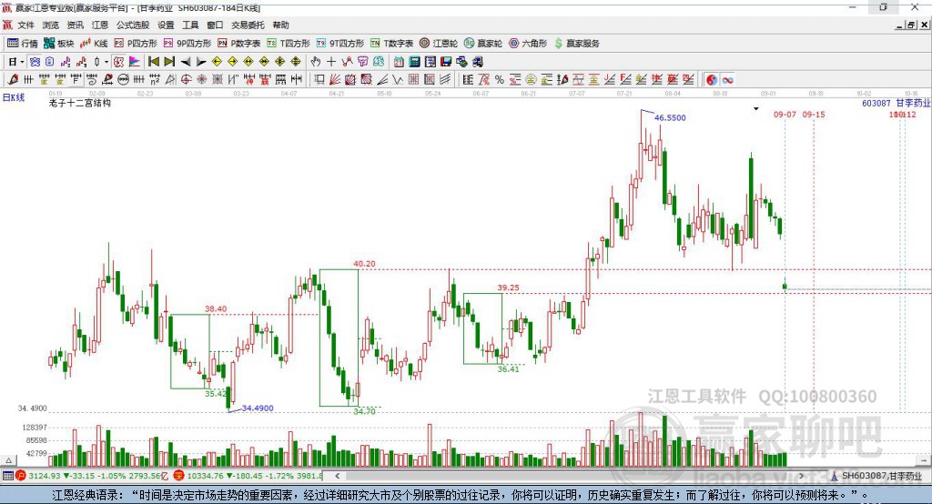Expand the 日 period dropdown arrow
Screen dimensions: 932x504
coord(22,62)
